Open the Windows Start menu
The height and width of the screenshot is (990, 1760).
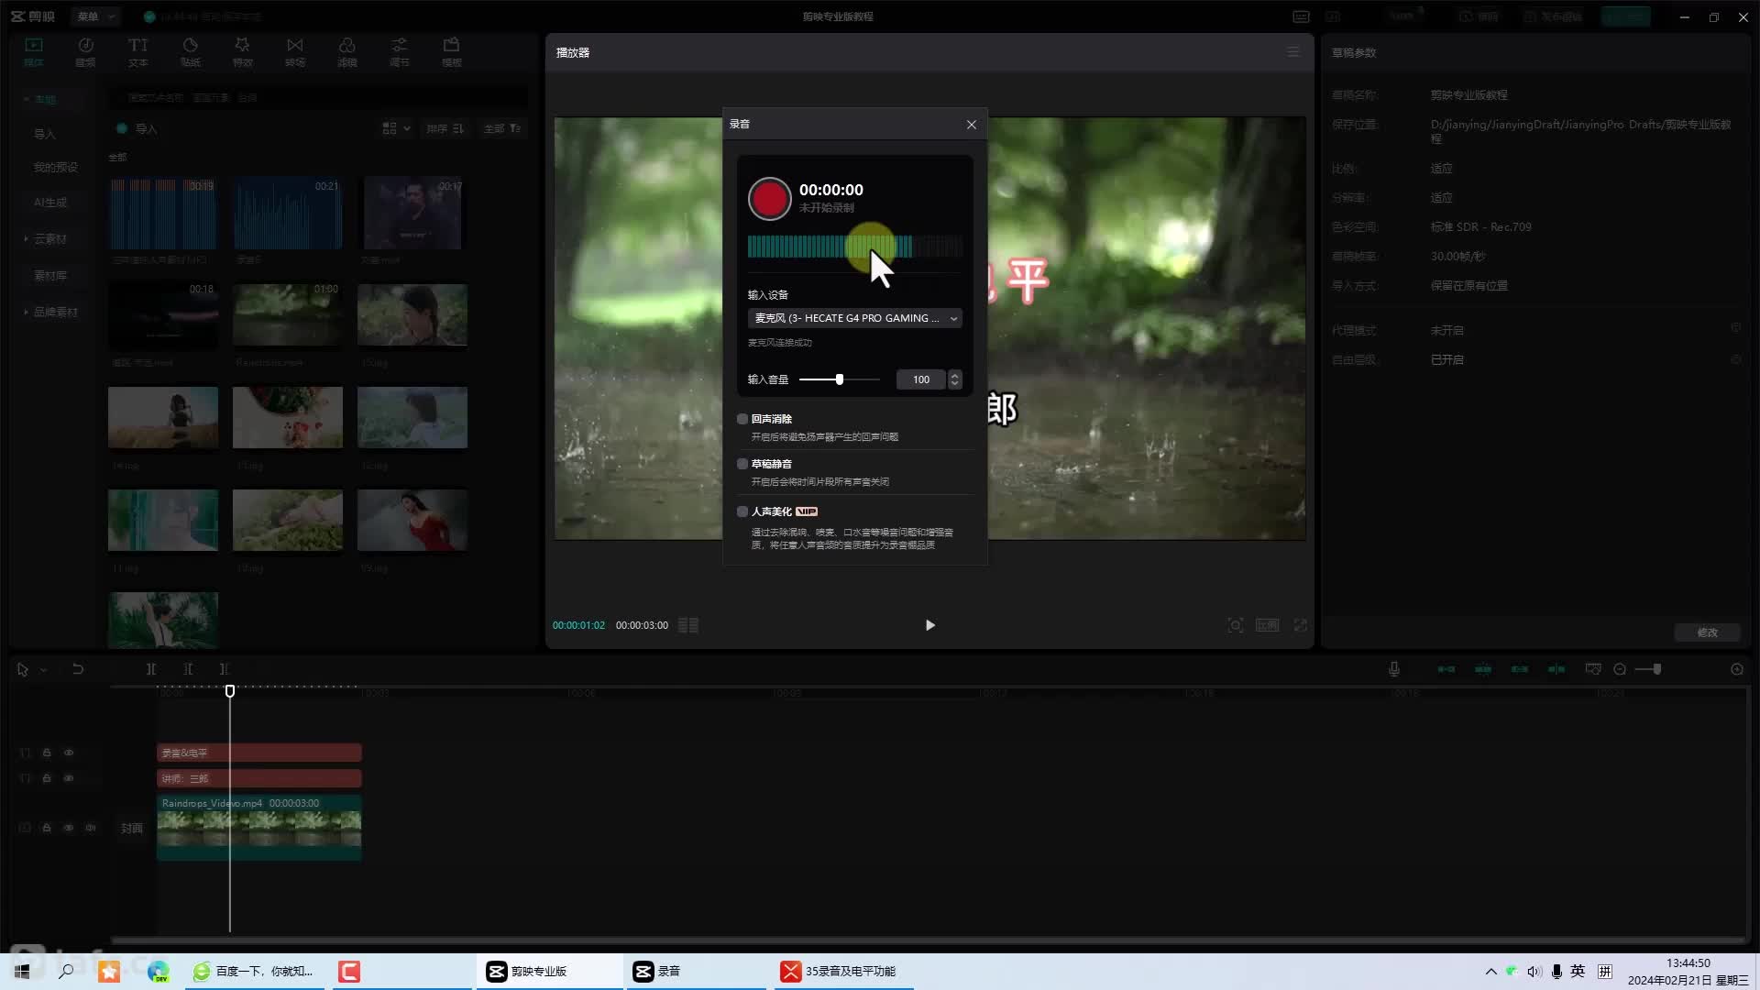pyautogui.click(x=22, y=971)
